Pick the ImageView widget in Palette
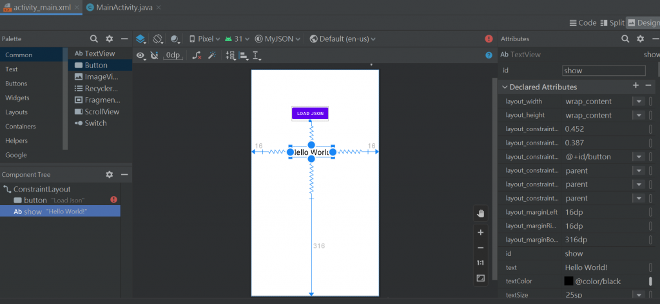Viewport: 660px width, 304px height. click(x=100, y=77)
